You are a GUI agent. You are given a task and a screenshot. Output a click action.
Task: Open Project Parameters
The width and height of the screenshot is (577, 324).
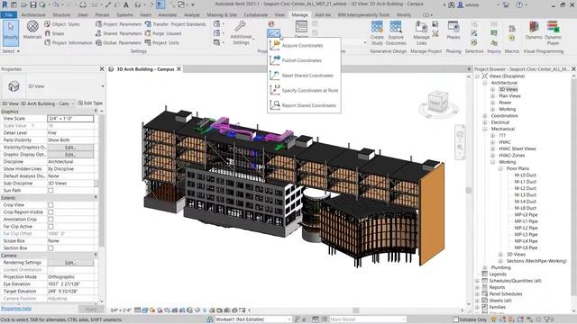point(118,24)
